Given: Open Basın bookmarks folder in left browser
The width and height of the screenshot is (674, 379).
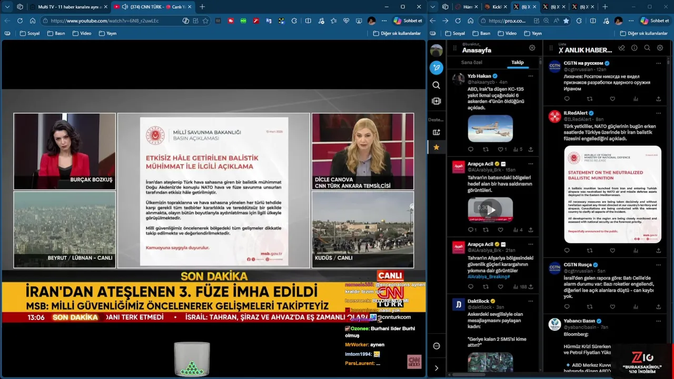Looking at the screenshot, I should coord(56,33).
